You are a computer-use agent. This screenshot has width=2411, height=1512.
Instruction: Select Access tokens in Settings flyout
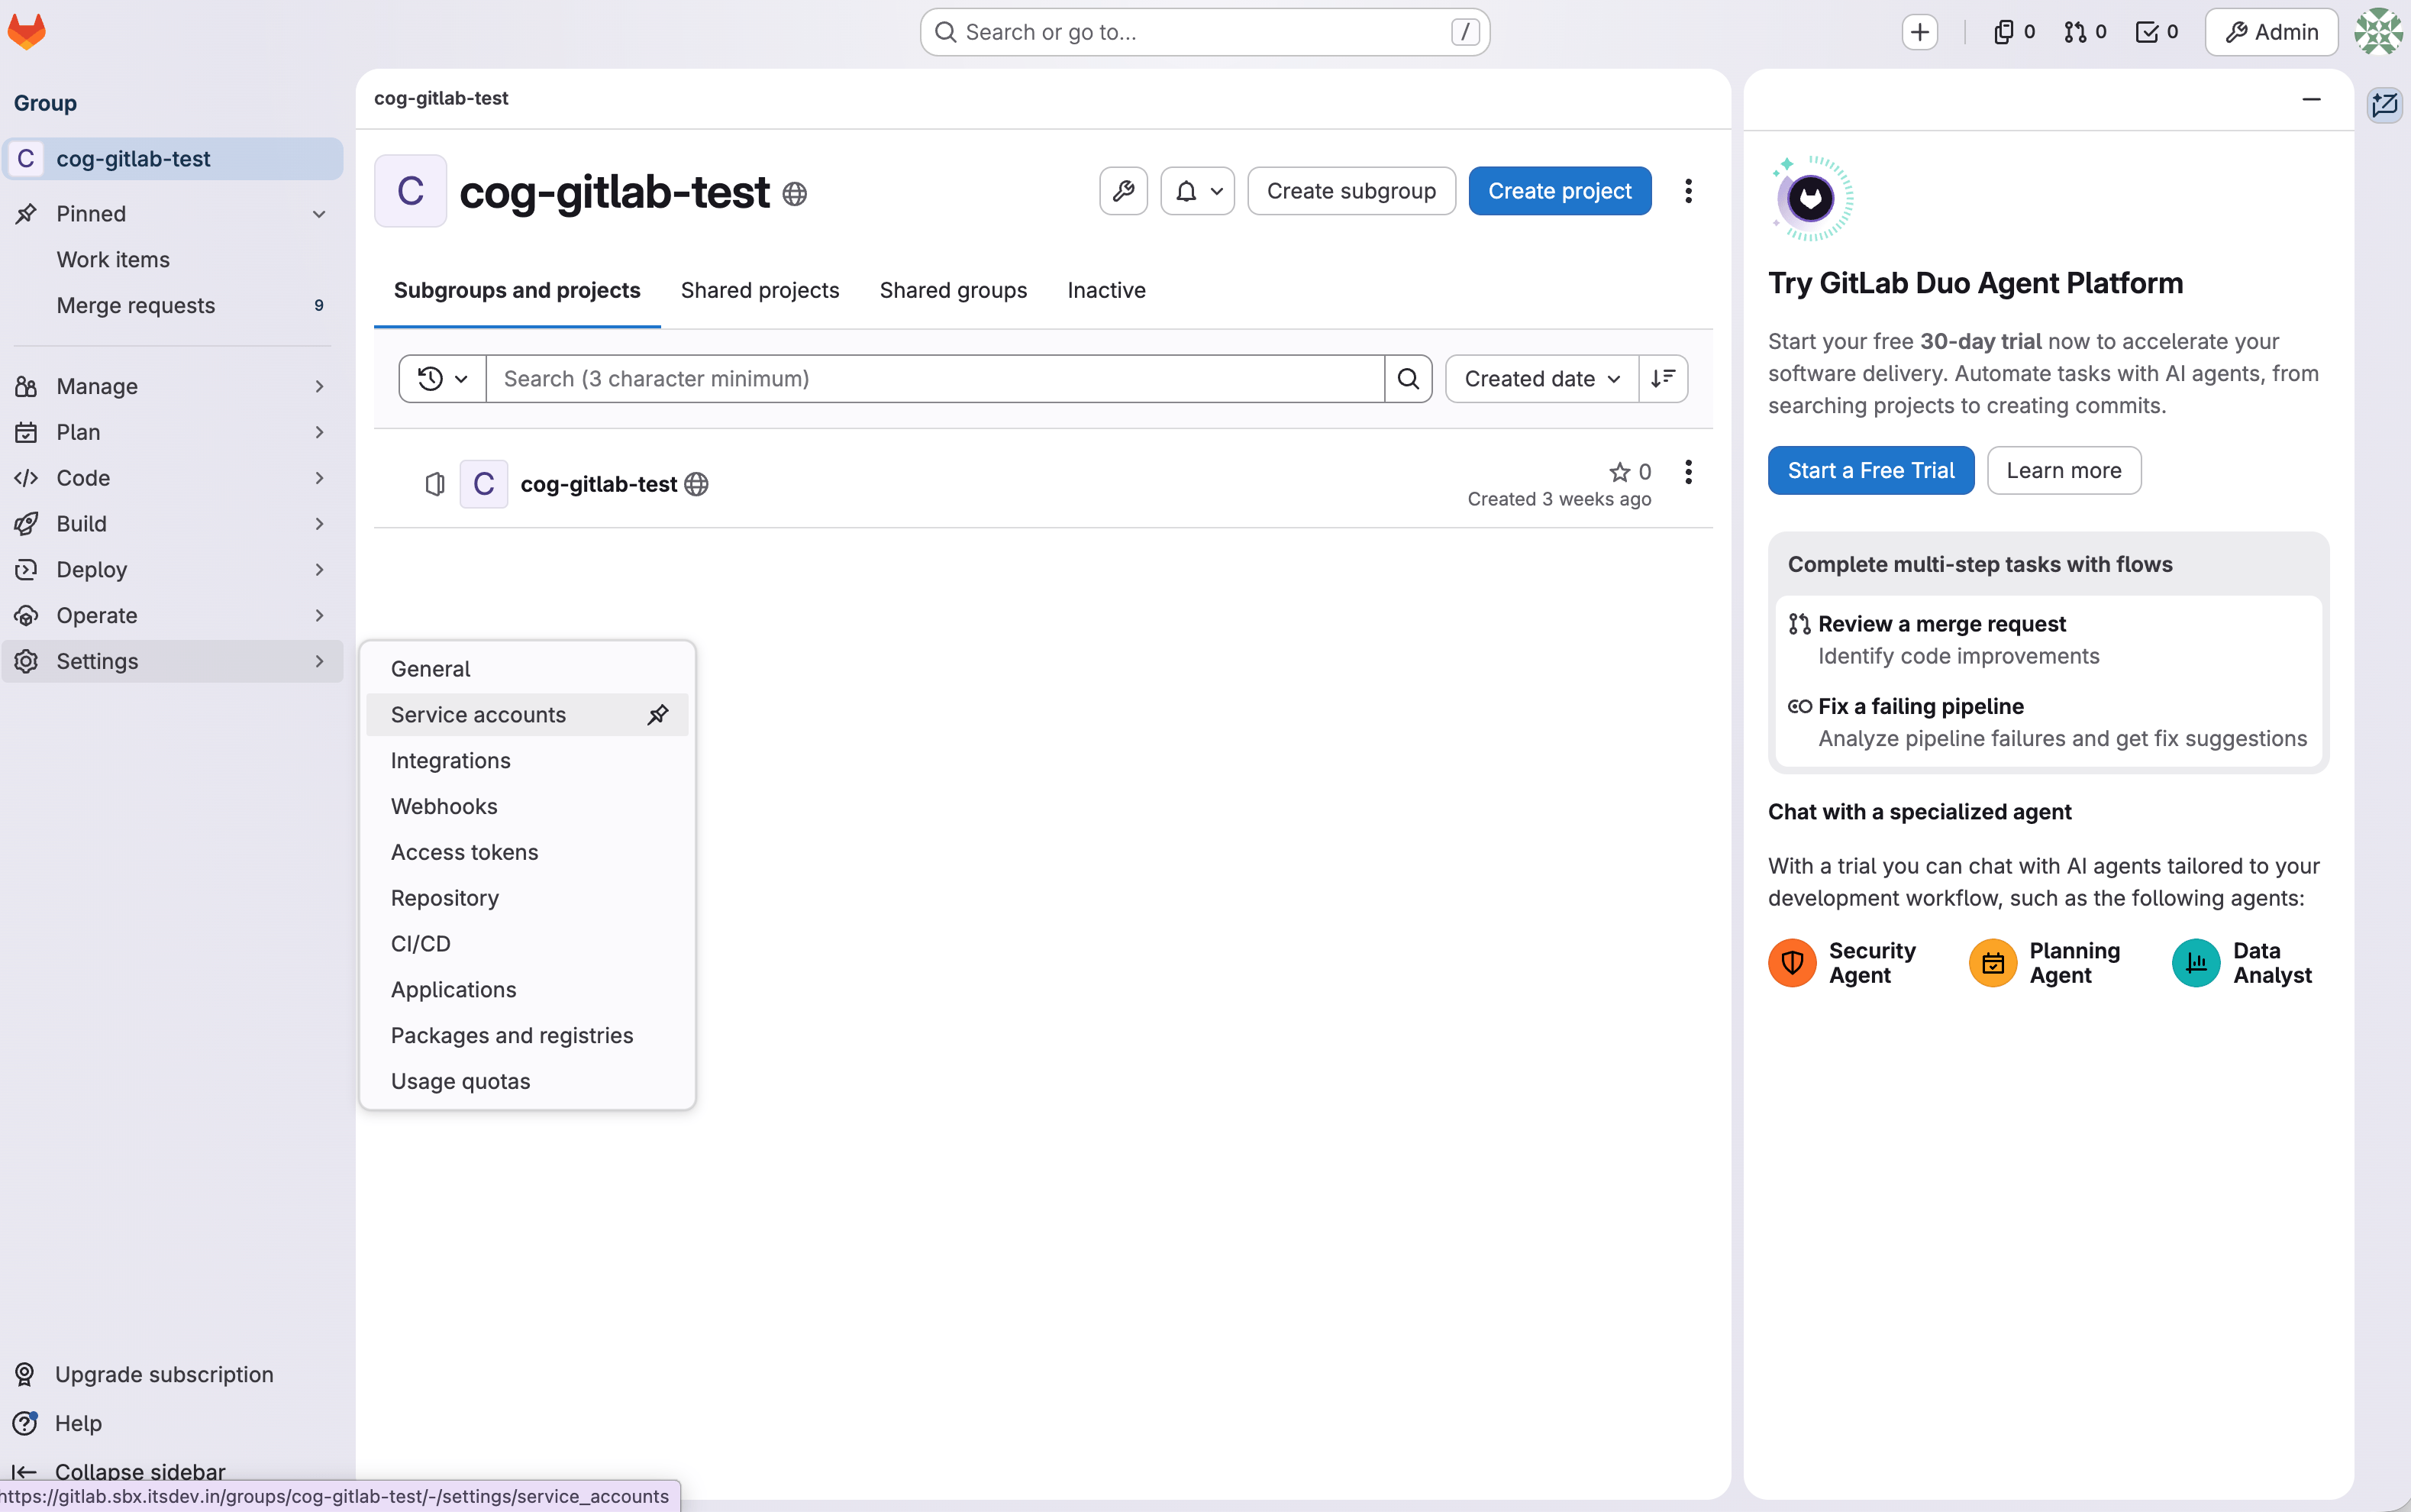(x=527, y=853)
